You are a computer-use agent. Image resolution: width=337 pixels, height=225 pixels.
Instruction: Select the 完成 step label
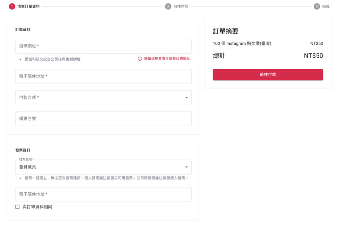[325, 7]
